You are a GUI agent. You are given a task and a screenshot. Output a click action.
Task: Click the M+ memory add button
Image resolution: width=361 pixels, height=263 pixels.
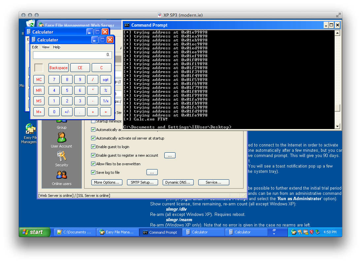[39, 112]
